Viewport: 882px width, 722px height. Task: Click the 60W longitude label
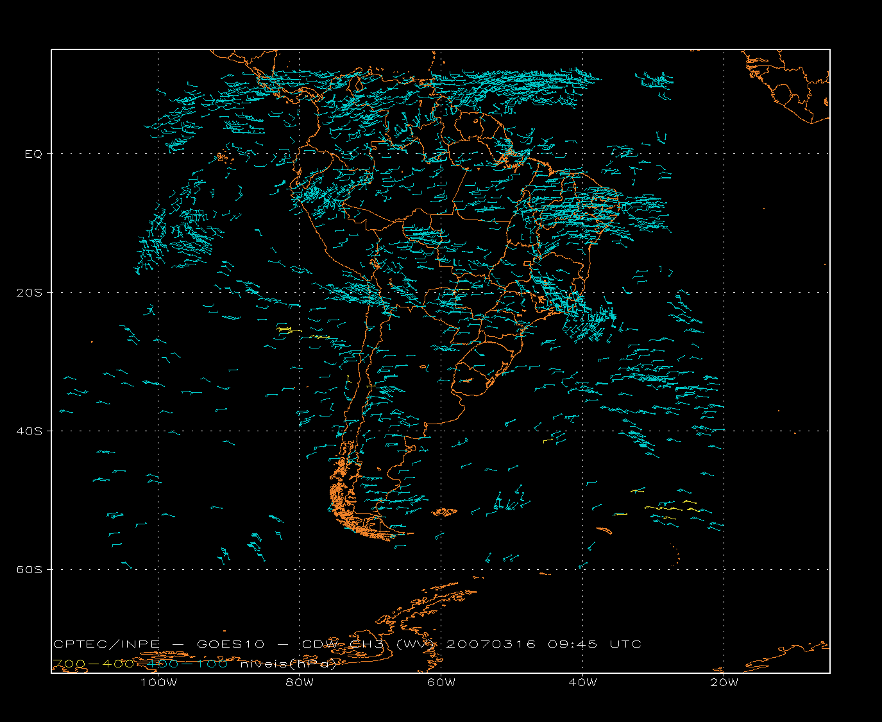[441, 682]
